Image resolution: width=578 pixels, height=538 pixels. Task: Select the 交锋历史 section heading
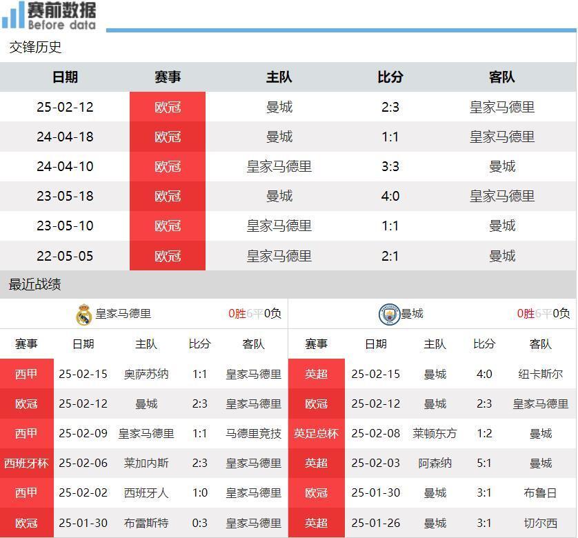tap(35, 47)
